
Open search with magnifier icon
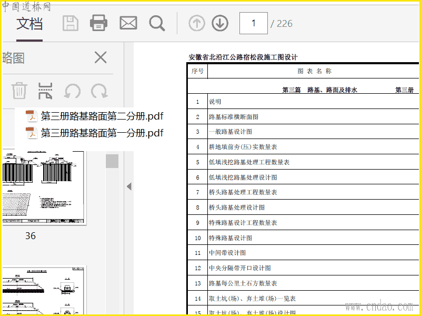pyautogui.click(x=157, y=23)
